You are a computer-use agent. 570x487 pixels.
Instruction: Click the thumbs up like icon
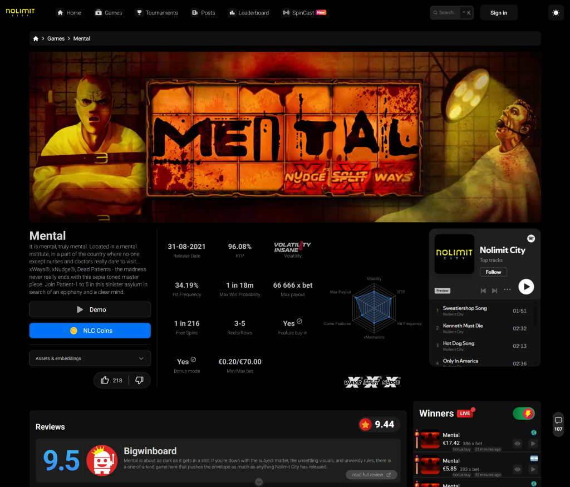coord(105,380)
